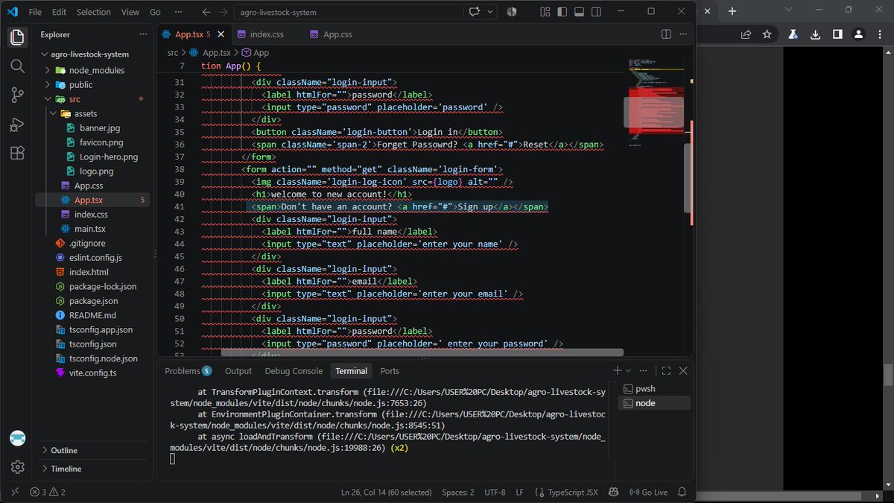
Task: Go back using the navigation arrow
Action: [206, 12]
